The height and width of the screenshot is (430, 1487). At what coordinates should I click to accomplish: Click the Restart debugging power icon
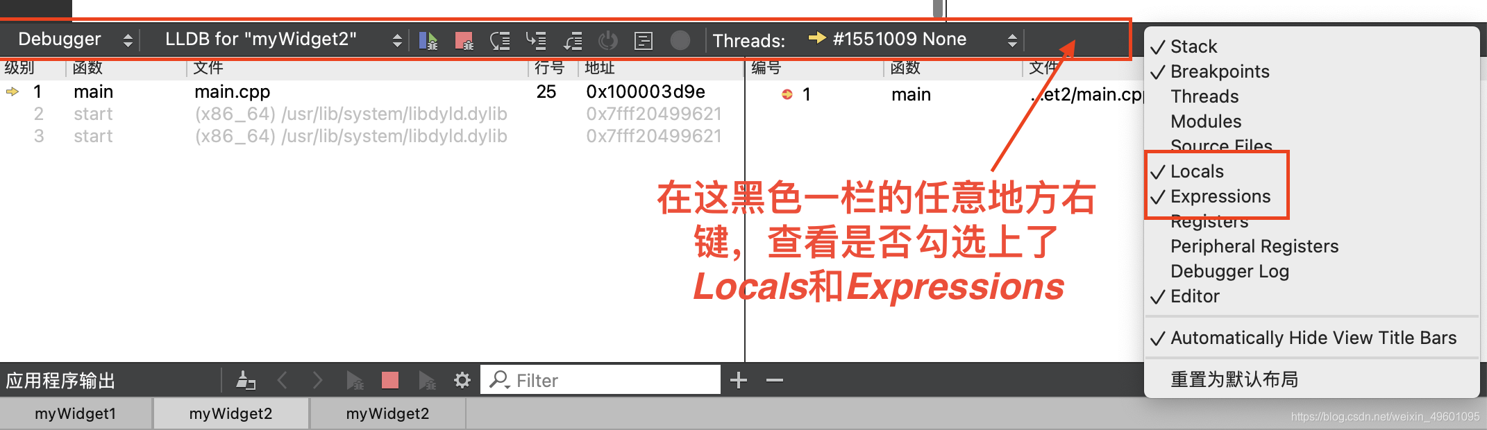(608, 40)
